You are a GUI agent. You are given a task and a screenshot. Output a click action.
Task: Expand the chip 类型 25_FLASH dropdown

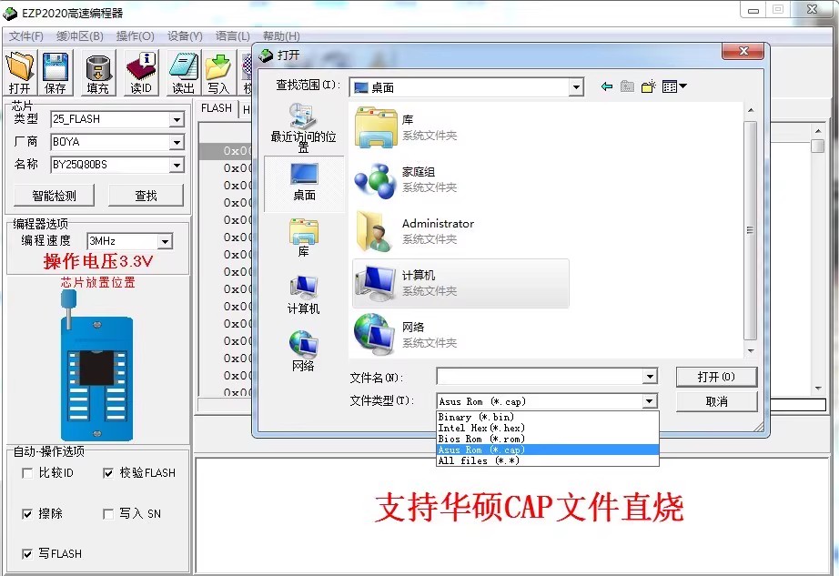click(x=177, y=119)
